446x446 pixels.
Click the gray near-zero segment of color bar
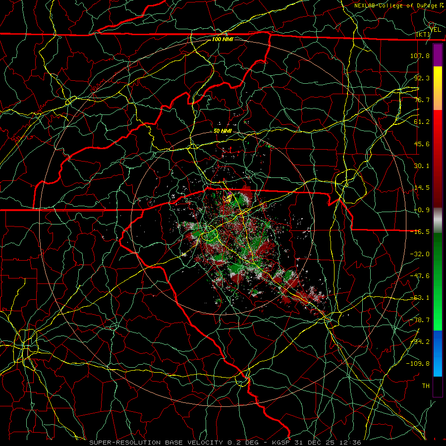[438, 221]
